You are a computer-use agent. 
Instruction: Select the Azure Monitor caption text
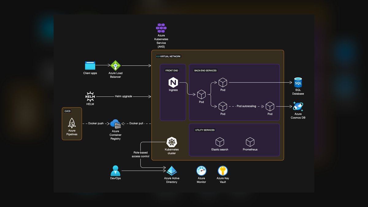pyautogui.click(x=201, y=180)
